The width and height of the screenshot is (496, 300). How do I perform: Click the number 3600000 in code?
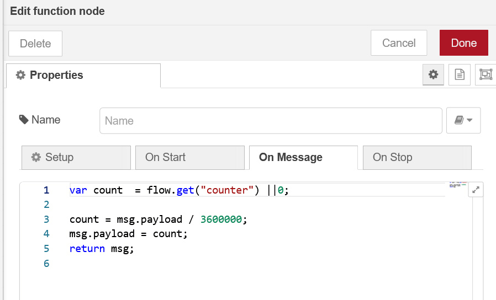pyautogui.click(x=221, y=219)
